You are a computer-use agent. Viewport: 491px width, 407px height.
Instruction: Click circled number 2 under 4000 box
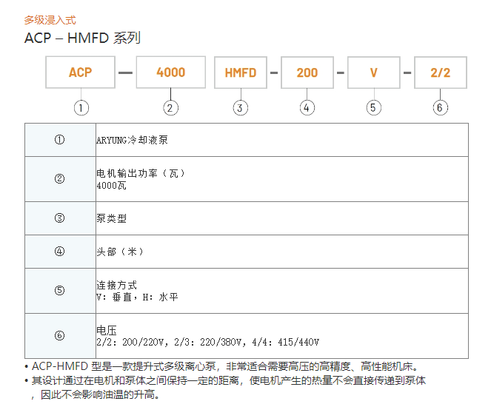(170, 108)
